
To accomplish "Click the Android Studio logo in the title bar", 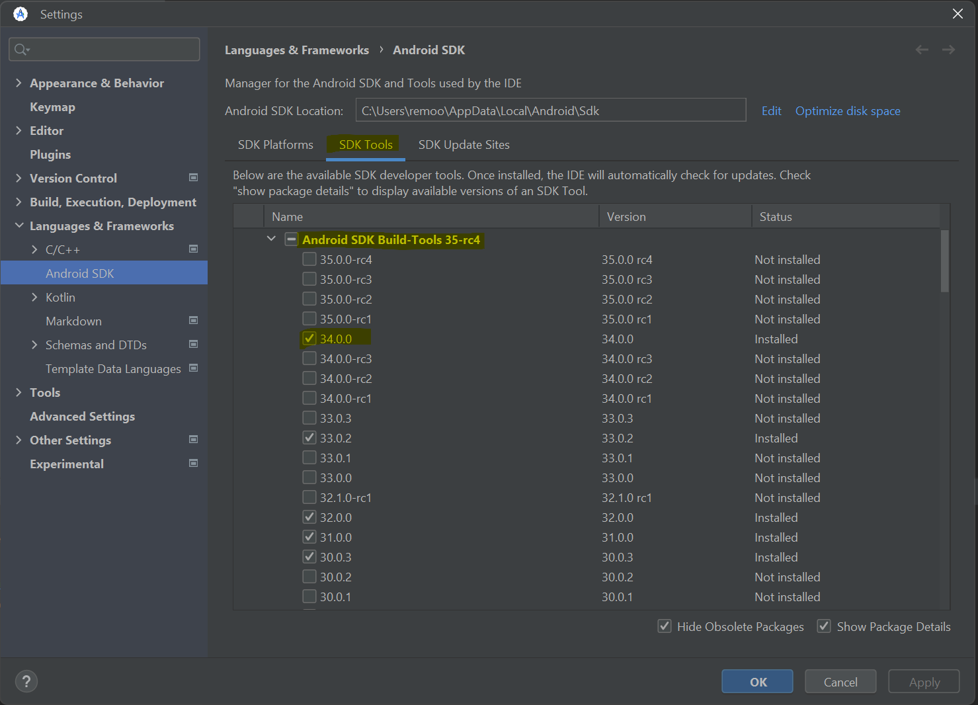I will coord(20,13).
